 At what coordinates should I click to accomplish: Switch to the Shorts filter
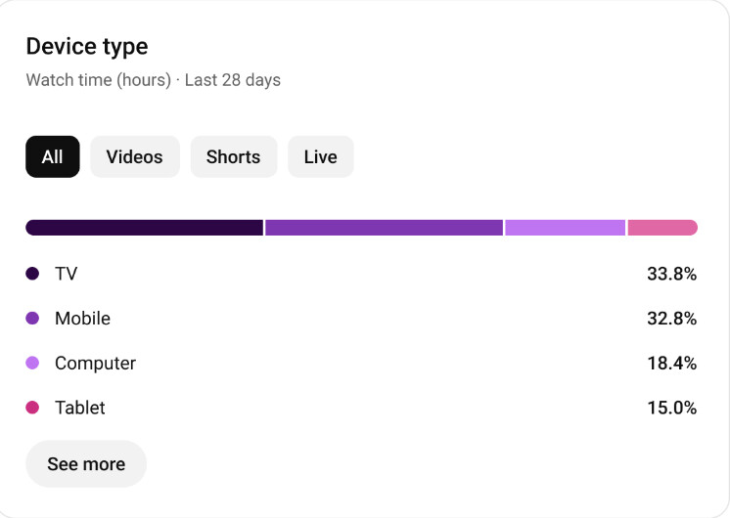tap(233, 157)
